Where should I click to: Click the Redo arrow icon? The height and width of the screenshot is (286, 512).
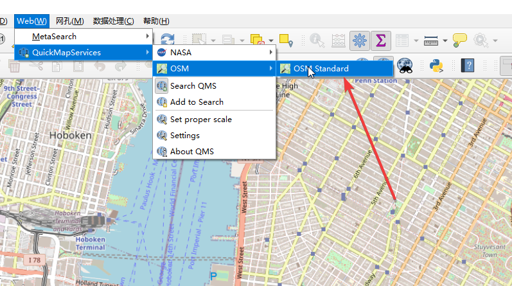click(x=121, y=66)
